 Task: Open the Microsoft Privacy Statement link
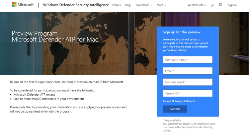tap(179, 101)
